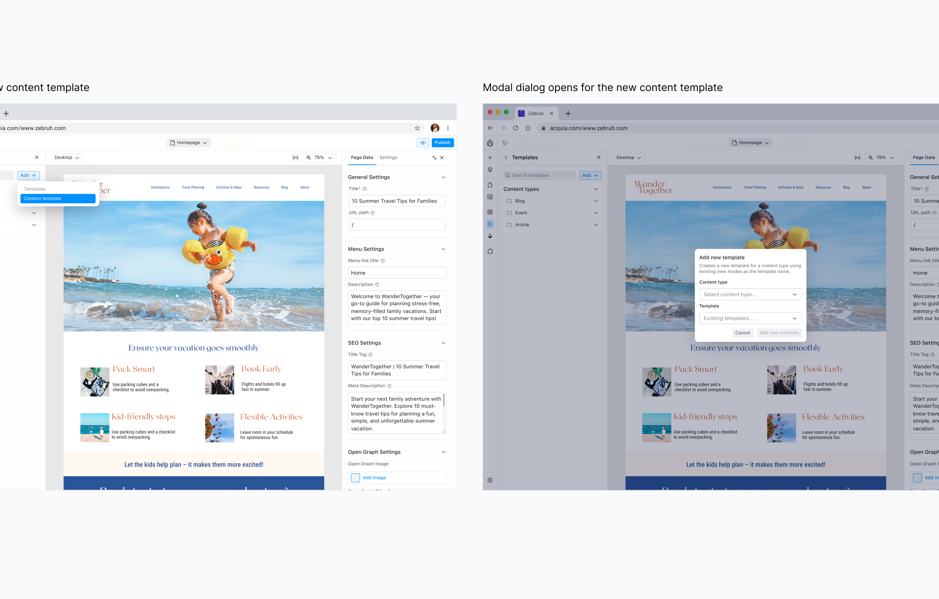Open the gear settings icon at sidebar bottom
939x599 pixels.
click(490, 480)
